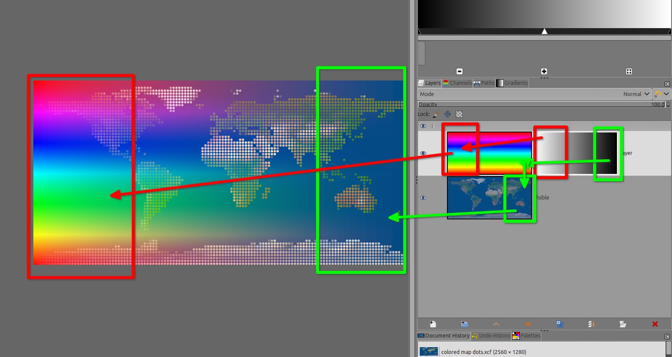Lower the selected layer one step
672x357 pixels.
(x=528, y=324)
